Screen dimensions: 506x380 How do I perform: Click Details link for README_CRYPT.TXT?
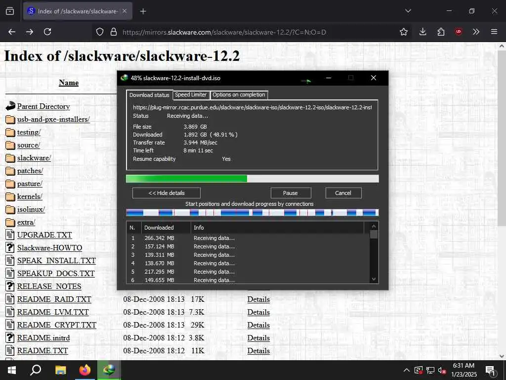(258, 325)
